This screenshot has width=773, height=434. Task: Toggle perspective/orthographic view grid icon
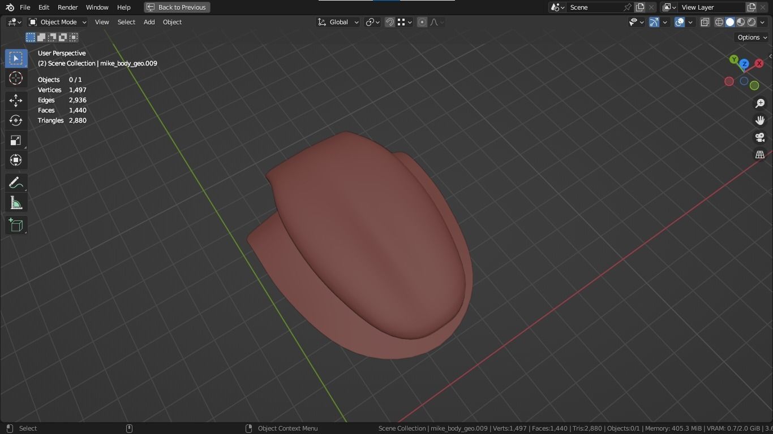coord(760,154)
